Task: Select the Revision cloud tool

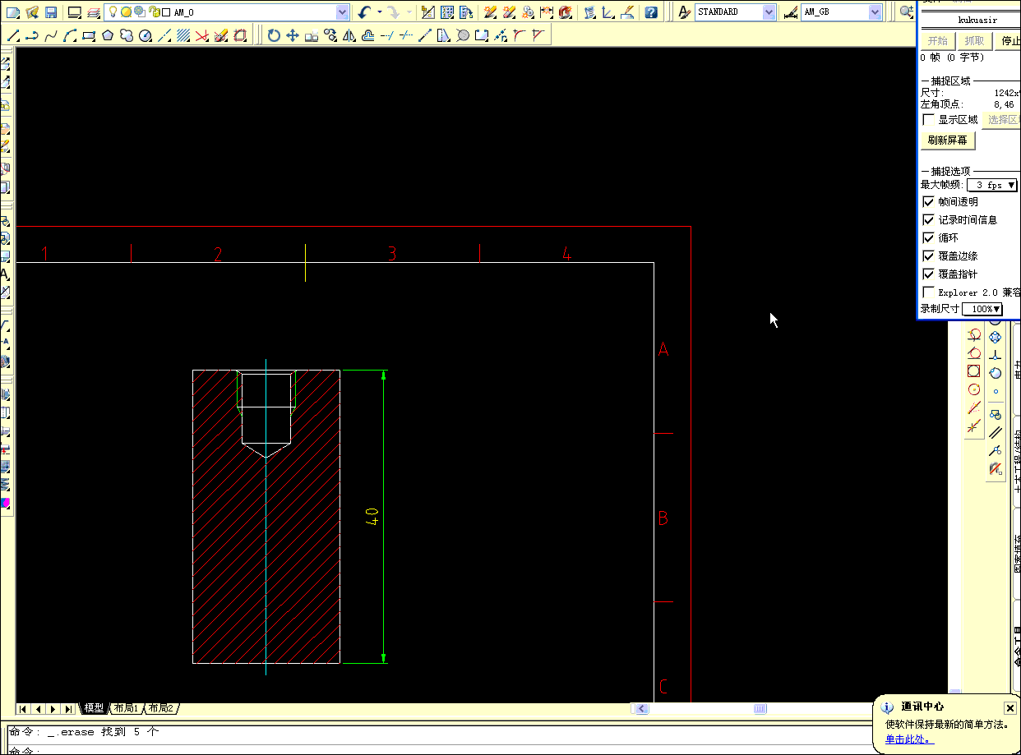Action: [x=127, y=35]
